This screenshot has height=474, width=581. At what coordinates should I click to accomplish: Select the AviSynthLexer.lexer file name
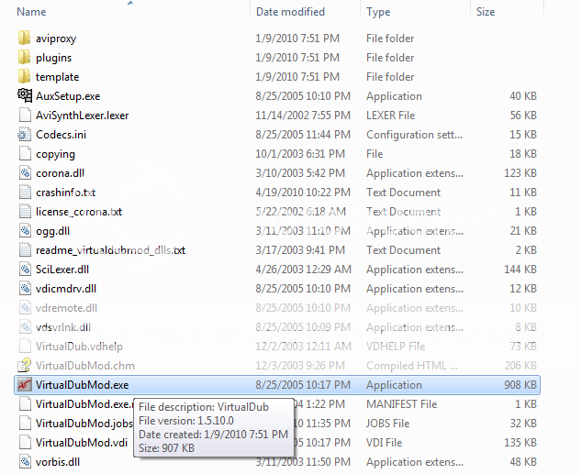coord(80,116)
